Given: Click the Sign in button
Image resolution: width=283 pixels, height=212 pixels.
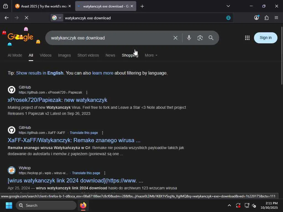Looking at the screenshot, I should pyautogui.click(x=266, y=38).
